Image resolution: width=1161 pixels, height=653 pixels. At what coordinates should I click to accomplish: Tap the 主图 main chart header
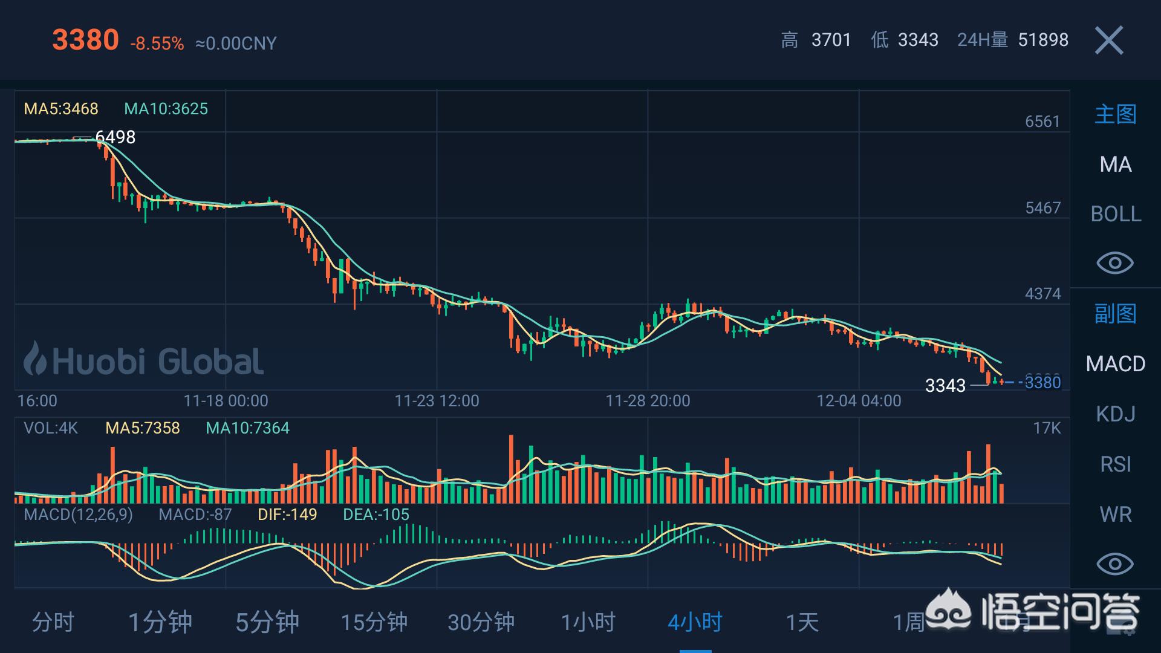(1115, 114)
